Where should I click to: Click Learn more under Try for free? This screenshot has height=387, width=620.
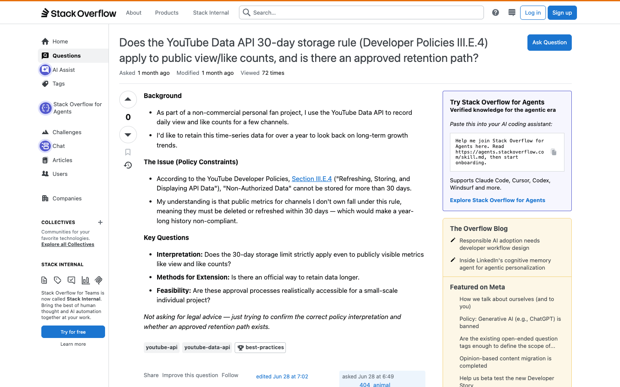click(73, 344)
